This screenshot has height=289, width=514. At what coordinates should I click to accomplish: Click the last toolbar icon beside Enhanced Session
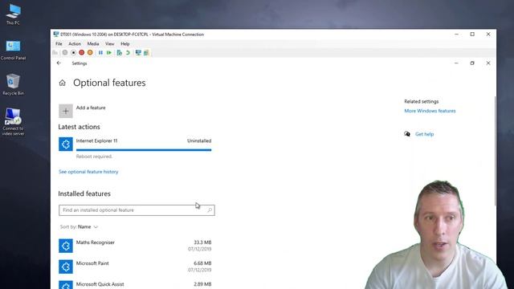(x=146, y=53)
